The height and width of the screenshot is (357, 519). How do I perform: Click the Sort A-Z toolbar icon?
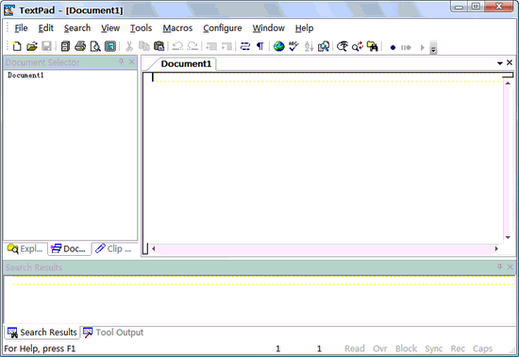pos(309,46)
